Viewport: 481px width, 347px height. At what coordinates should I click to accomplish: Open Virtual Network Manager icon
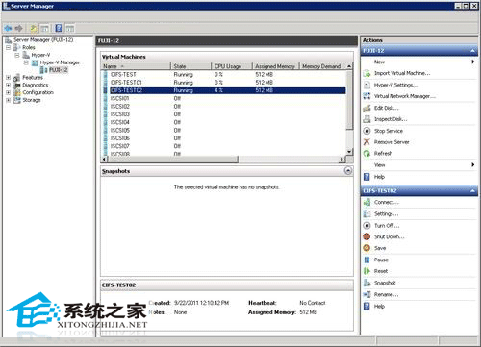367,96
